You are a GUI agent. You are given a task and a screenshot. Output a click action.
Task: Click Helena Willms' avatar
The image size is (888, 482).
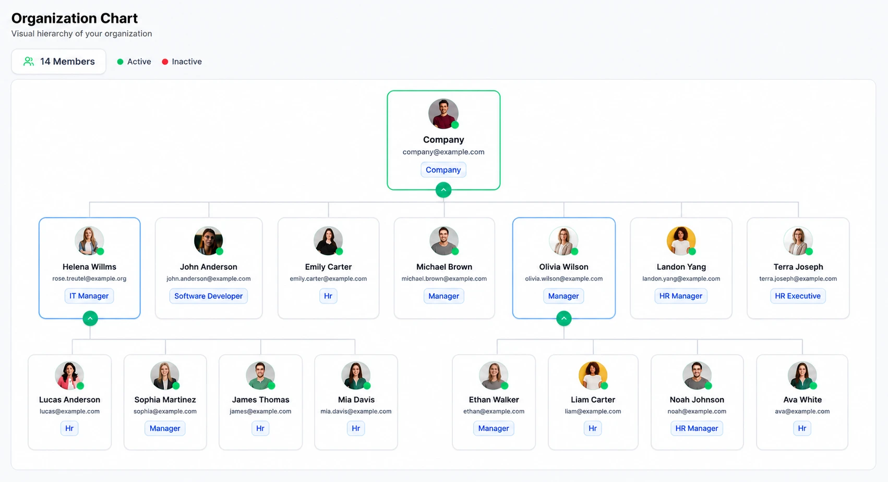tap(89, 241)
